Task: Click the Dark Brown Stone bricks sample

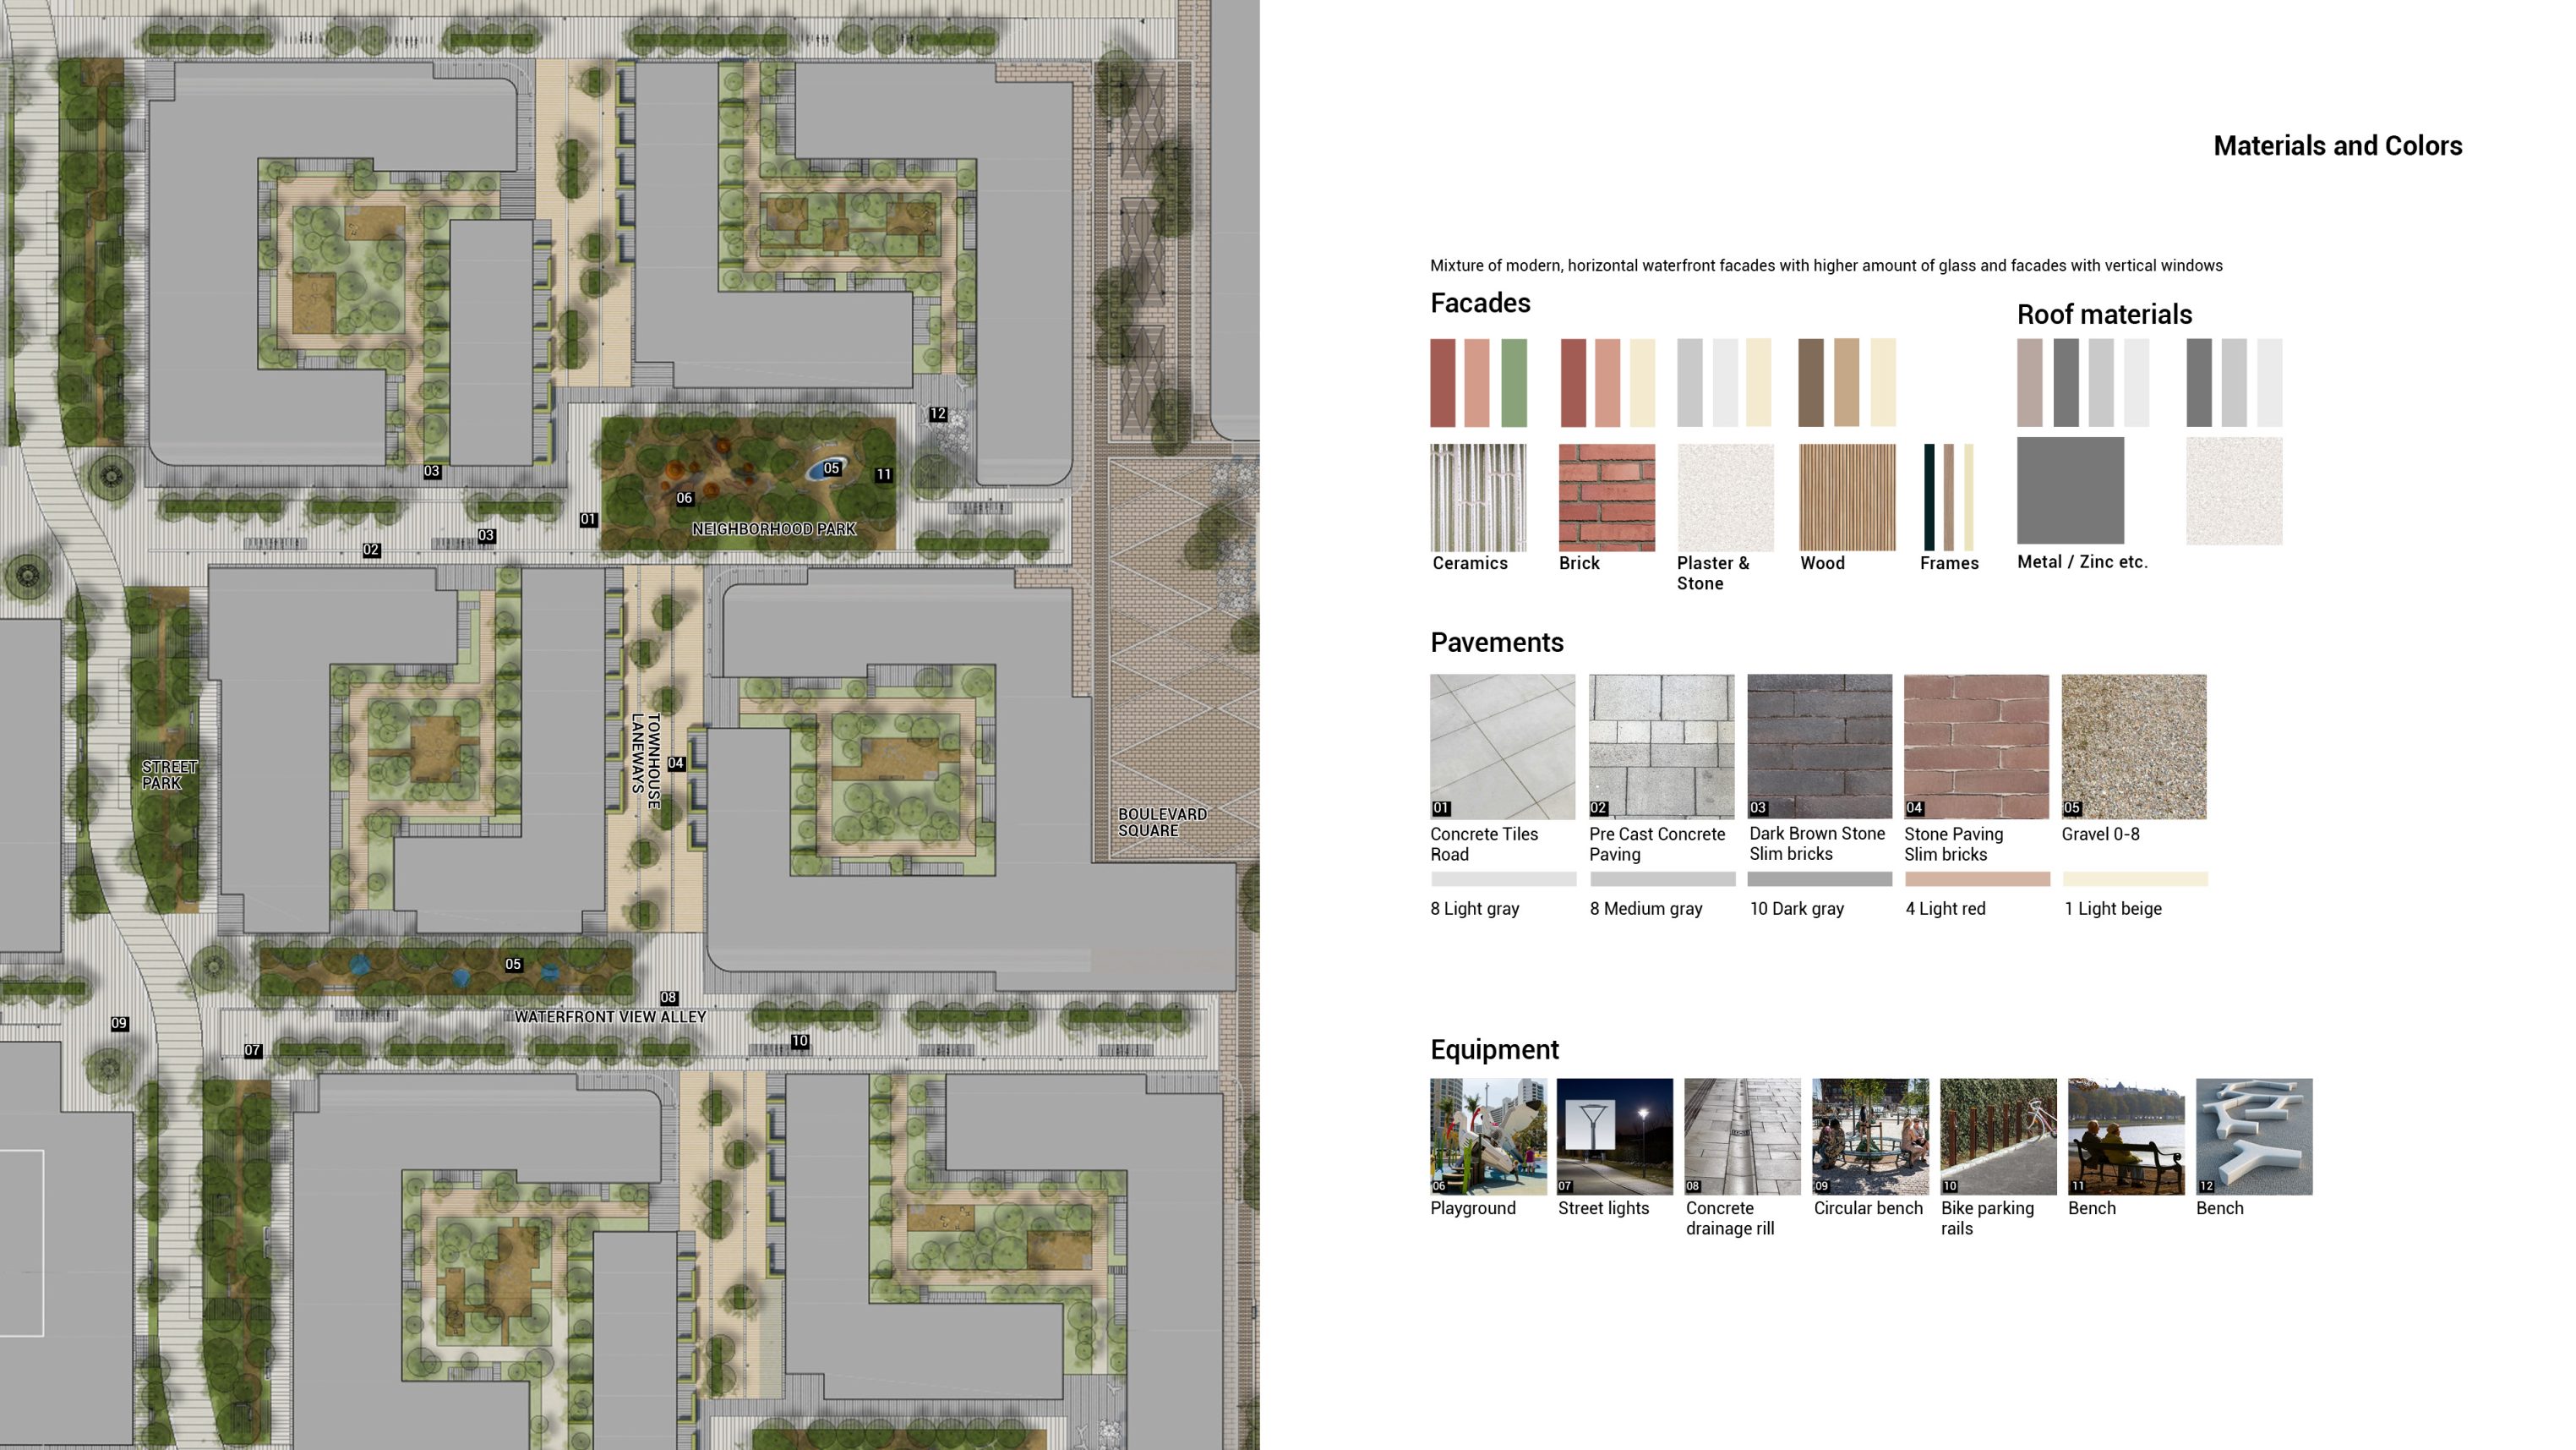Action: coord(1819,747)
